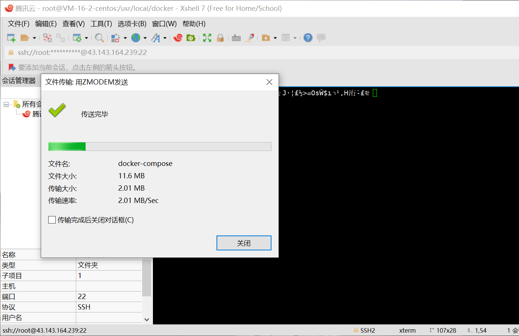
Task: Click the docker-compose file name
Action: (145, 163)
